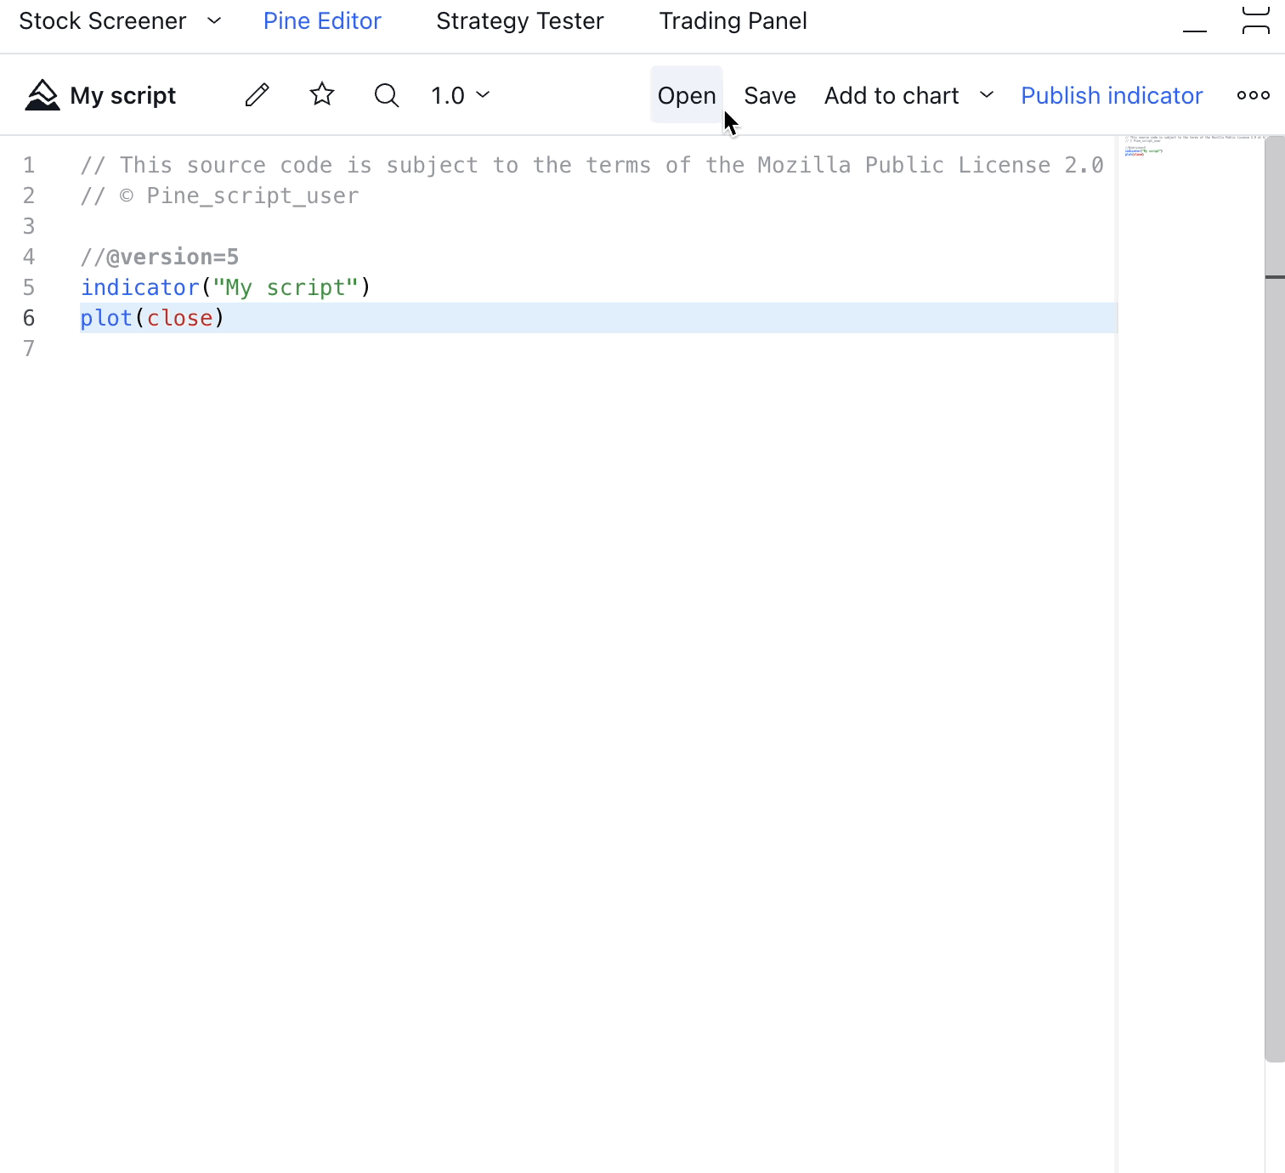Open the Add to chart dropdown arrow
Screen dimensions: 1285x1173
[x=987, y=95]
